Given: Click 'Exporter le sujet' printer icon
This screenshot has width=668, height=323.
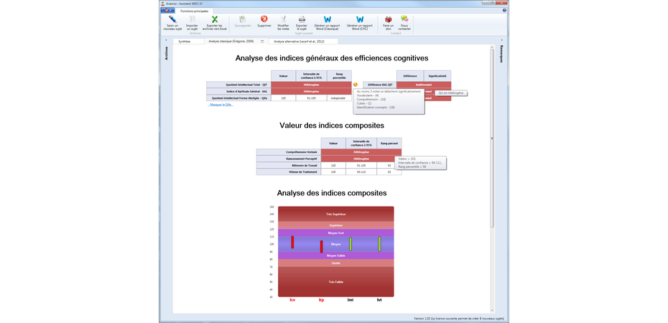Looking at the screenshot, I should pos(302,19).
